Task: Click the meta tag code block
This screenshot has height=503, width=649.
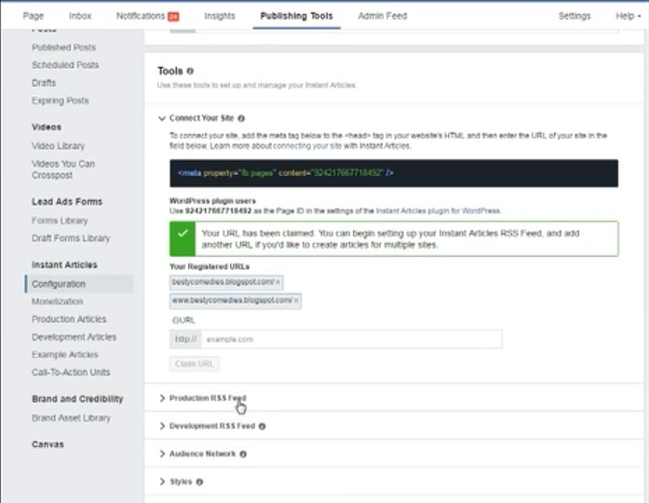Action: (394, 173)
